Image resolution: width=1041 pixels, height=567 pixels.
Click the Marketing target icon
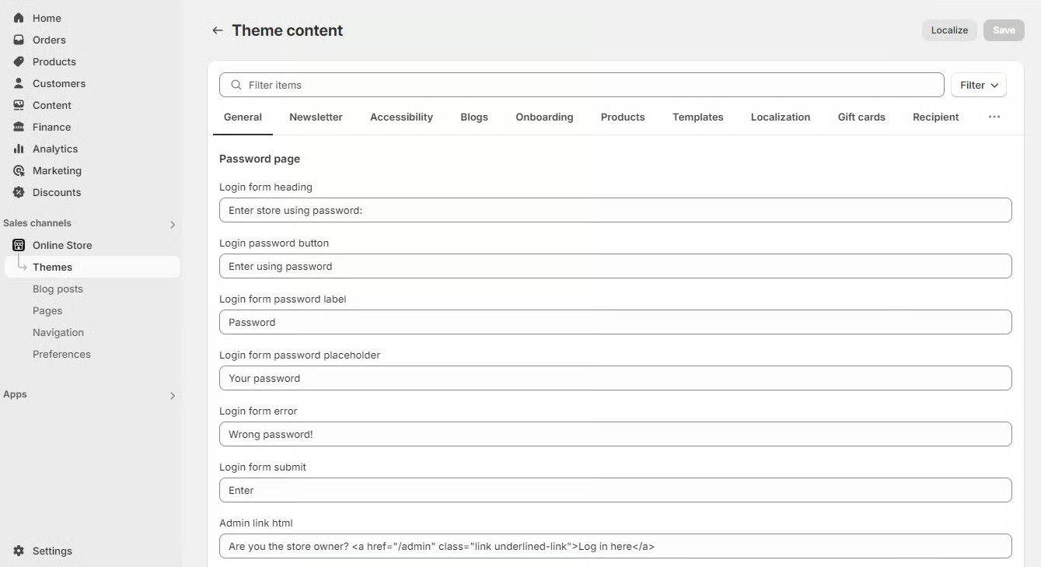click(19, 170)
